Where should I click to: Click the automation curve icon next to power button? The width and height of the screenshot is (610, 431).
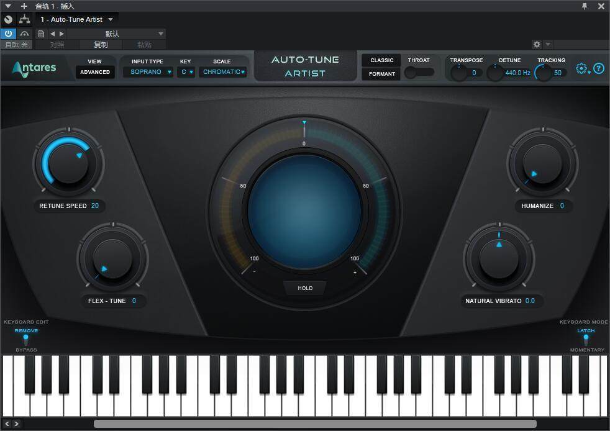click(24, 34)
